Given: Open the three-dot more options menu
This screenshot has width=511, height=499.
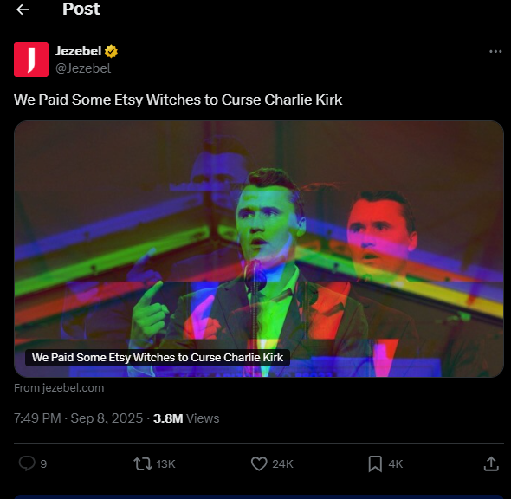Looking at the screenshot, I should pos(495,51).
